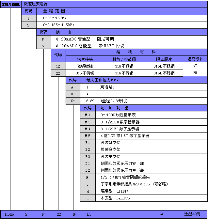Click the 选型举例 label
The height and width of the screenshot is (219, 208).
click(192, 214)
